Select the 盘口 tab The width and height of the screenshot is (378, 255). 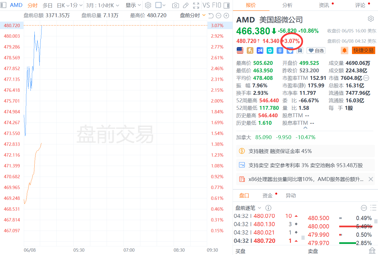[x=244, y=195]
